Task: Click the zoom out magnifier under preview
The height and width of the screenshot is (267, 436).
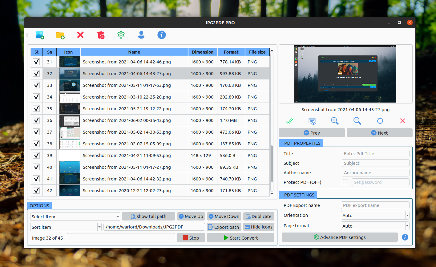Action: point(357,121)
